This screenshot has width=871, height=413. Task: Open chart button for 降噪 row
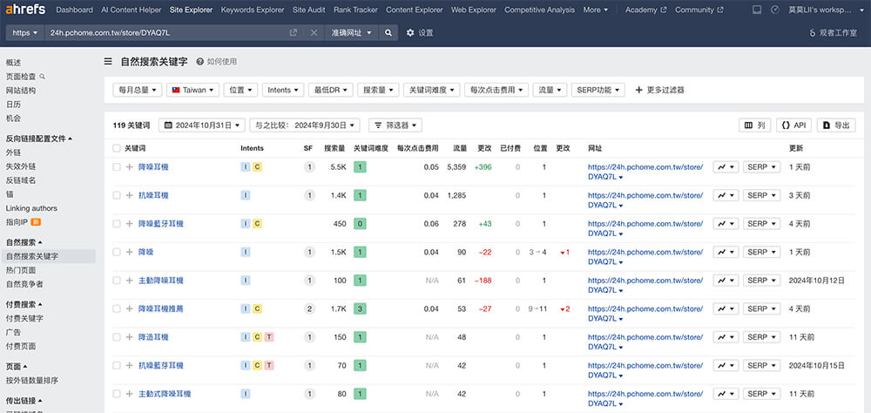(x=726, y=252)
